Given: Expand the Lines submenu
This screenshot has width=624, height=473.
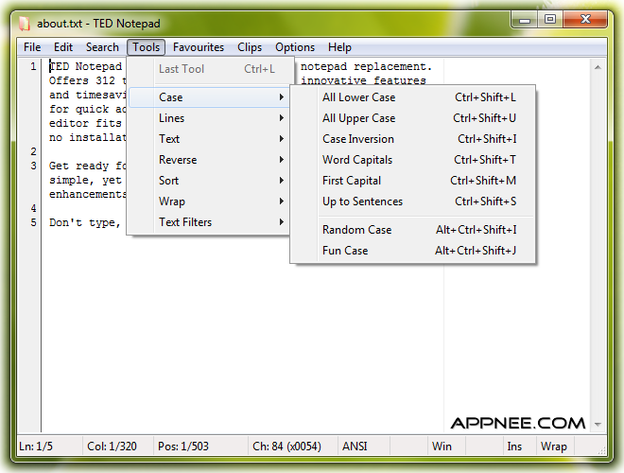Looking at the screenshot, I should [209, 118].
